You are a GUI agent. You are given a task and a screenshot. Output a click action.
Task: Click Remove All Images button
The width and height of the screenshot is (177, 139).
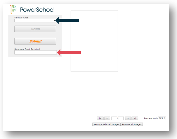point(132,124)
